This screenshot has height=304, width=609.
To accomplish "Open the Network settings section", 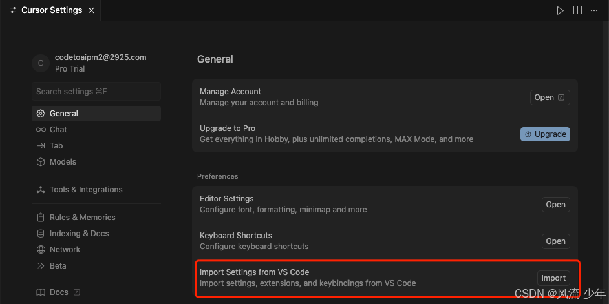I will [96, 250].
